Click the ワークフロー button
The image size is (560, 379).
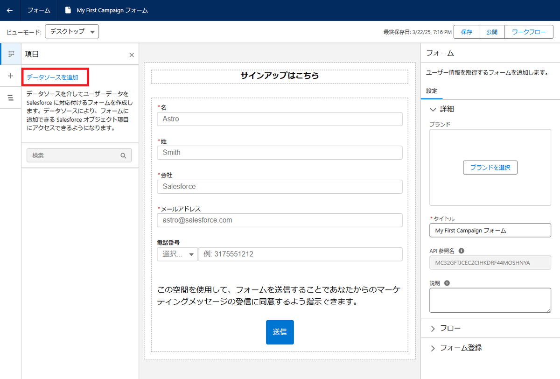(x=529, y=32)
